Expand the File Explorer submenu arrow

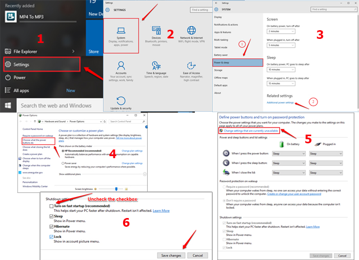(73, 51)
